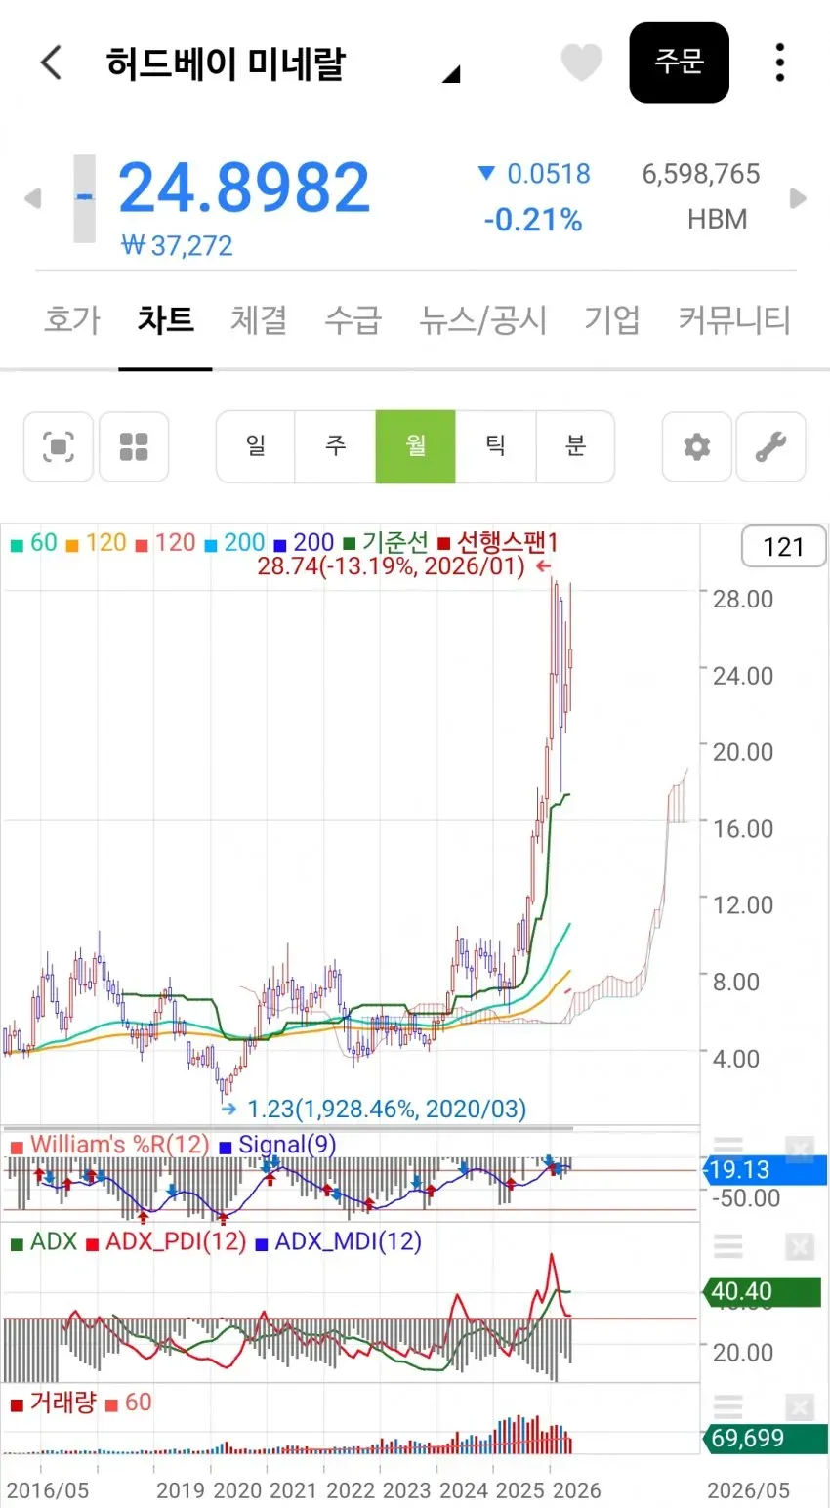Switch to the 호가 tab
This screenshot has height=1508, width=830.
72,320
